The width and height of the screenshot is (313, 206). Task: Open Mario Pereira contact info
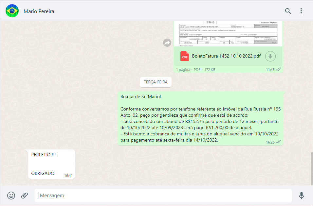(39, 11)
